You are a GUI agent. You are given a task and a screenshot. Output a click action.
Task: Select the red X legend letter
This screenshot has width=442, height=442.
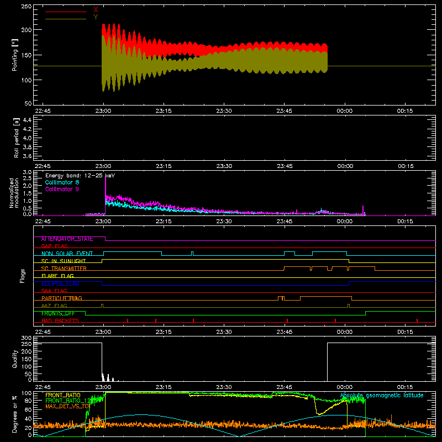[96, 10]
